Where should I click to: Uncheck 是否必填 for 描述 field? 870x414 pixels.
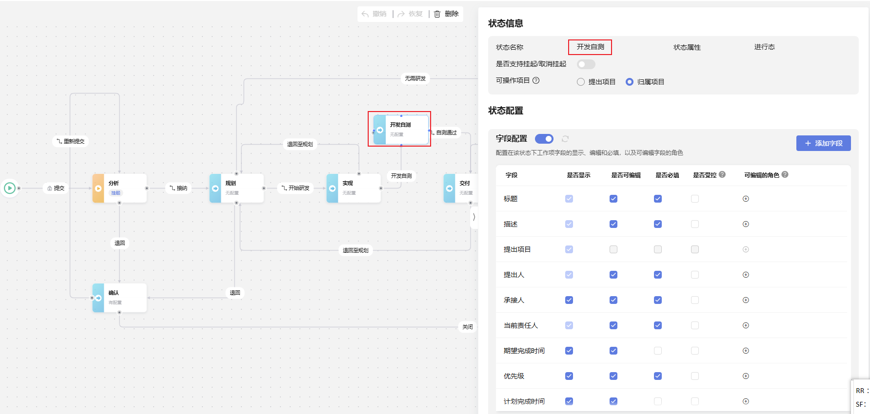[658, 224]
